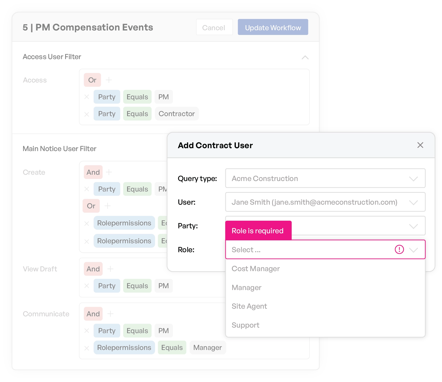Remove the Party Equals Contractor access rule

87,114
